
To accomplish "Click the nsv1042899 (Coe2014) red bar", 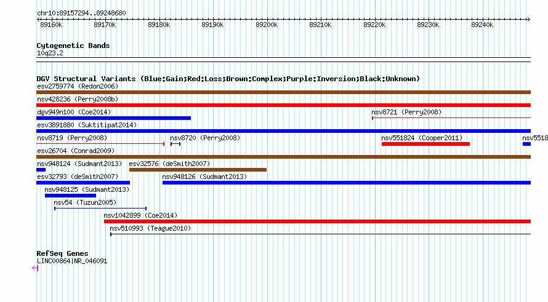I will (317, 221).
